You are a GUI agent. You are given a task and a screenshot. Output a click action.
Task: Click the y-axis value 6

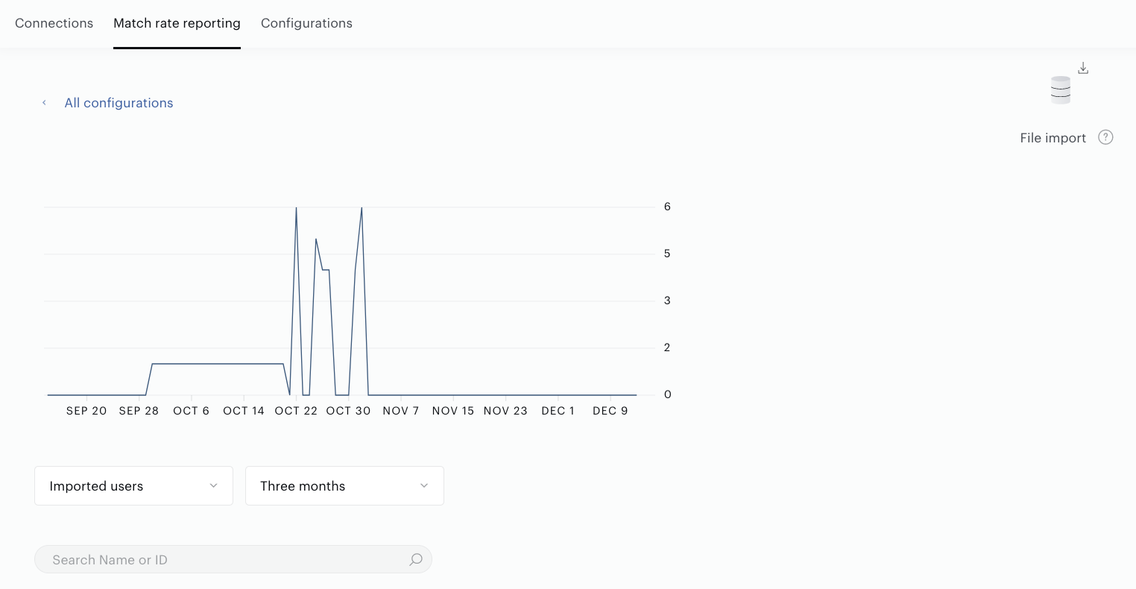(667, 207)
